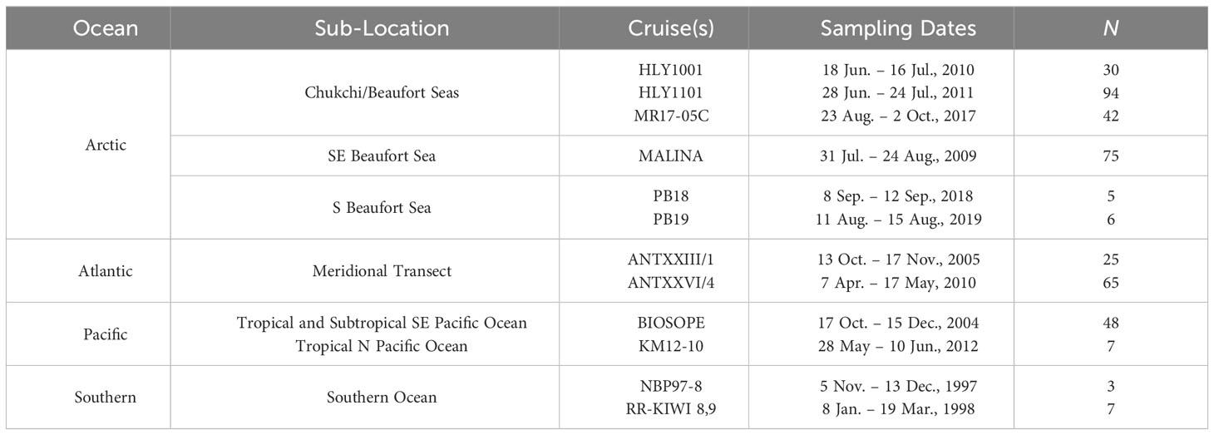This screenshot has width=1214, height=435.
Task: Click the Meridional Transect cell
Action: tap(382, 270)
